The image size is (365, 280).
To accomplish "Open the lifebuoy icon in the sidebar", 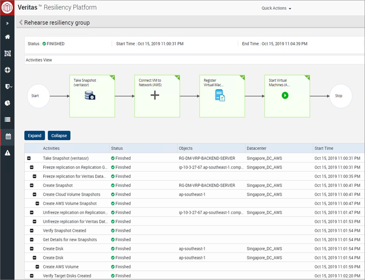I will coord(8,70).
